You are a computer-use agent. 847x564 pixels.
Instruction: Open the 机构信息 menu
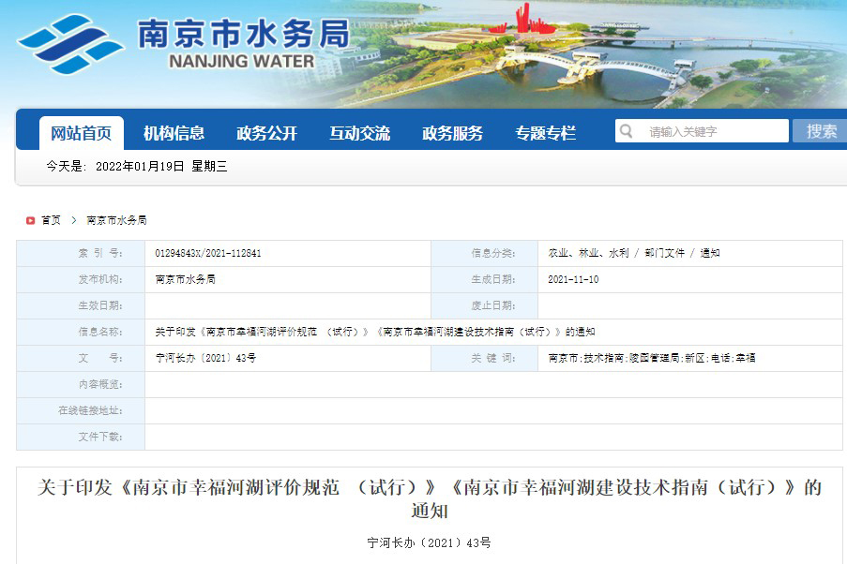click(x=174, y=133)
